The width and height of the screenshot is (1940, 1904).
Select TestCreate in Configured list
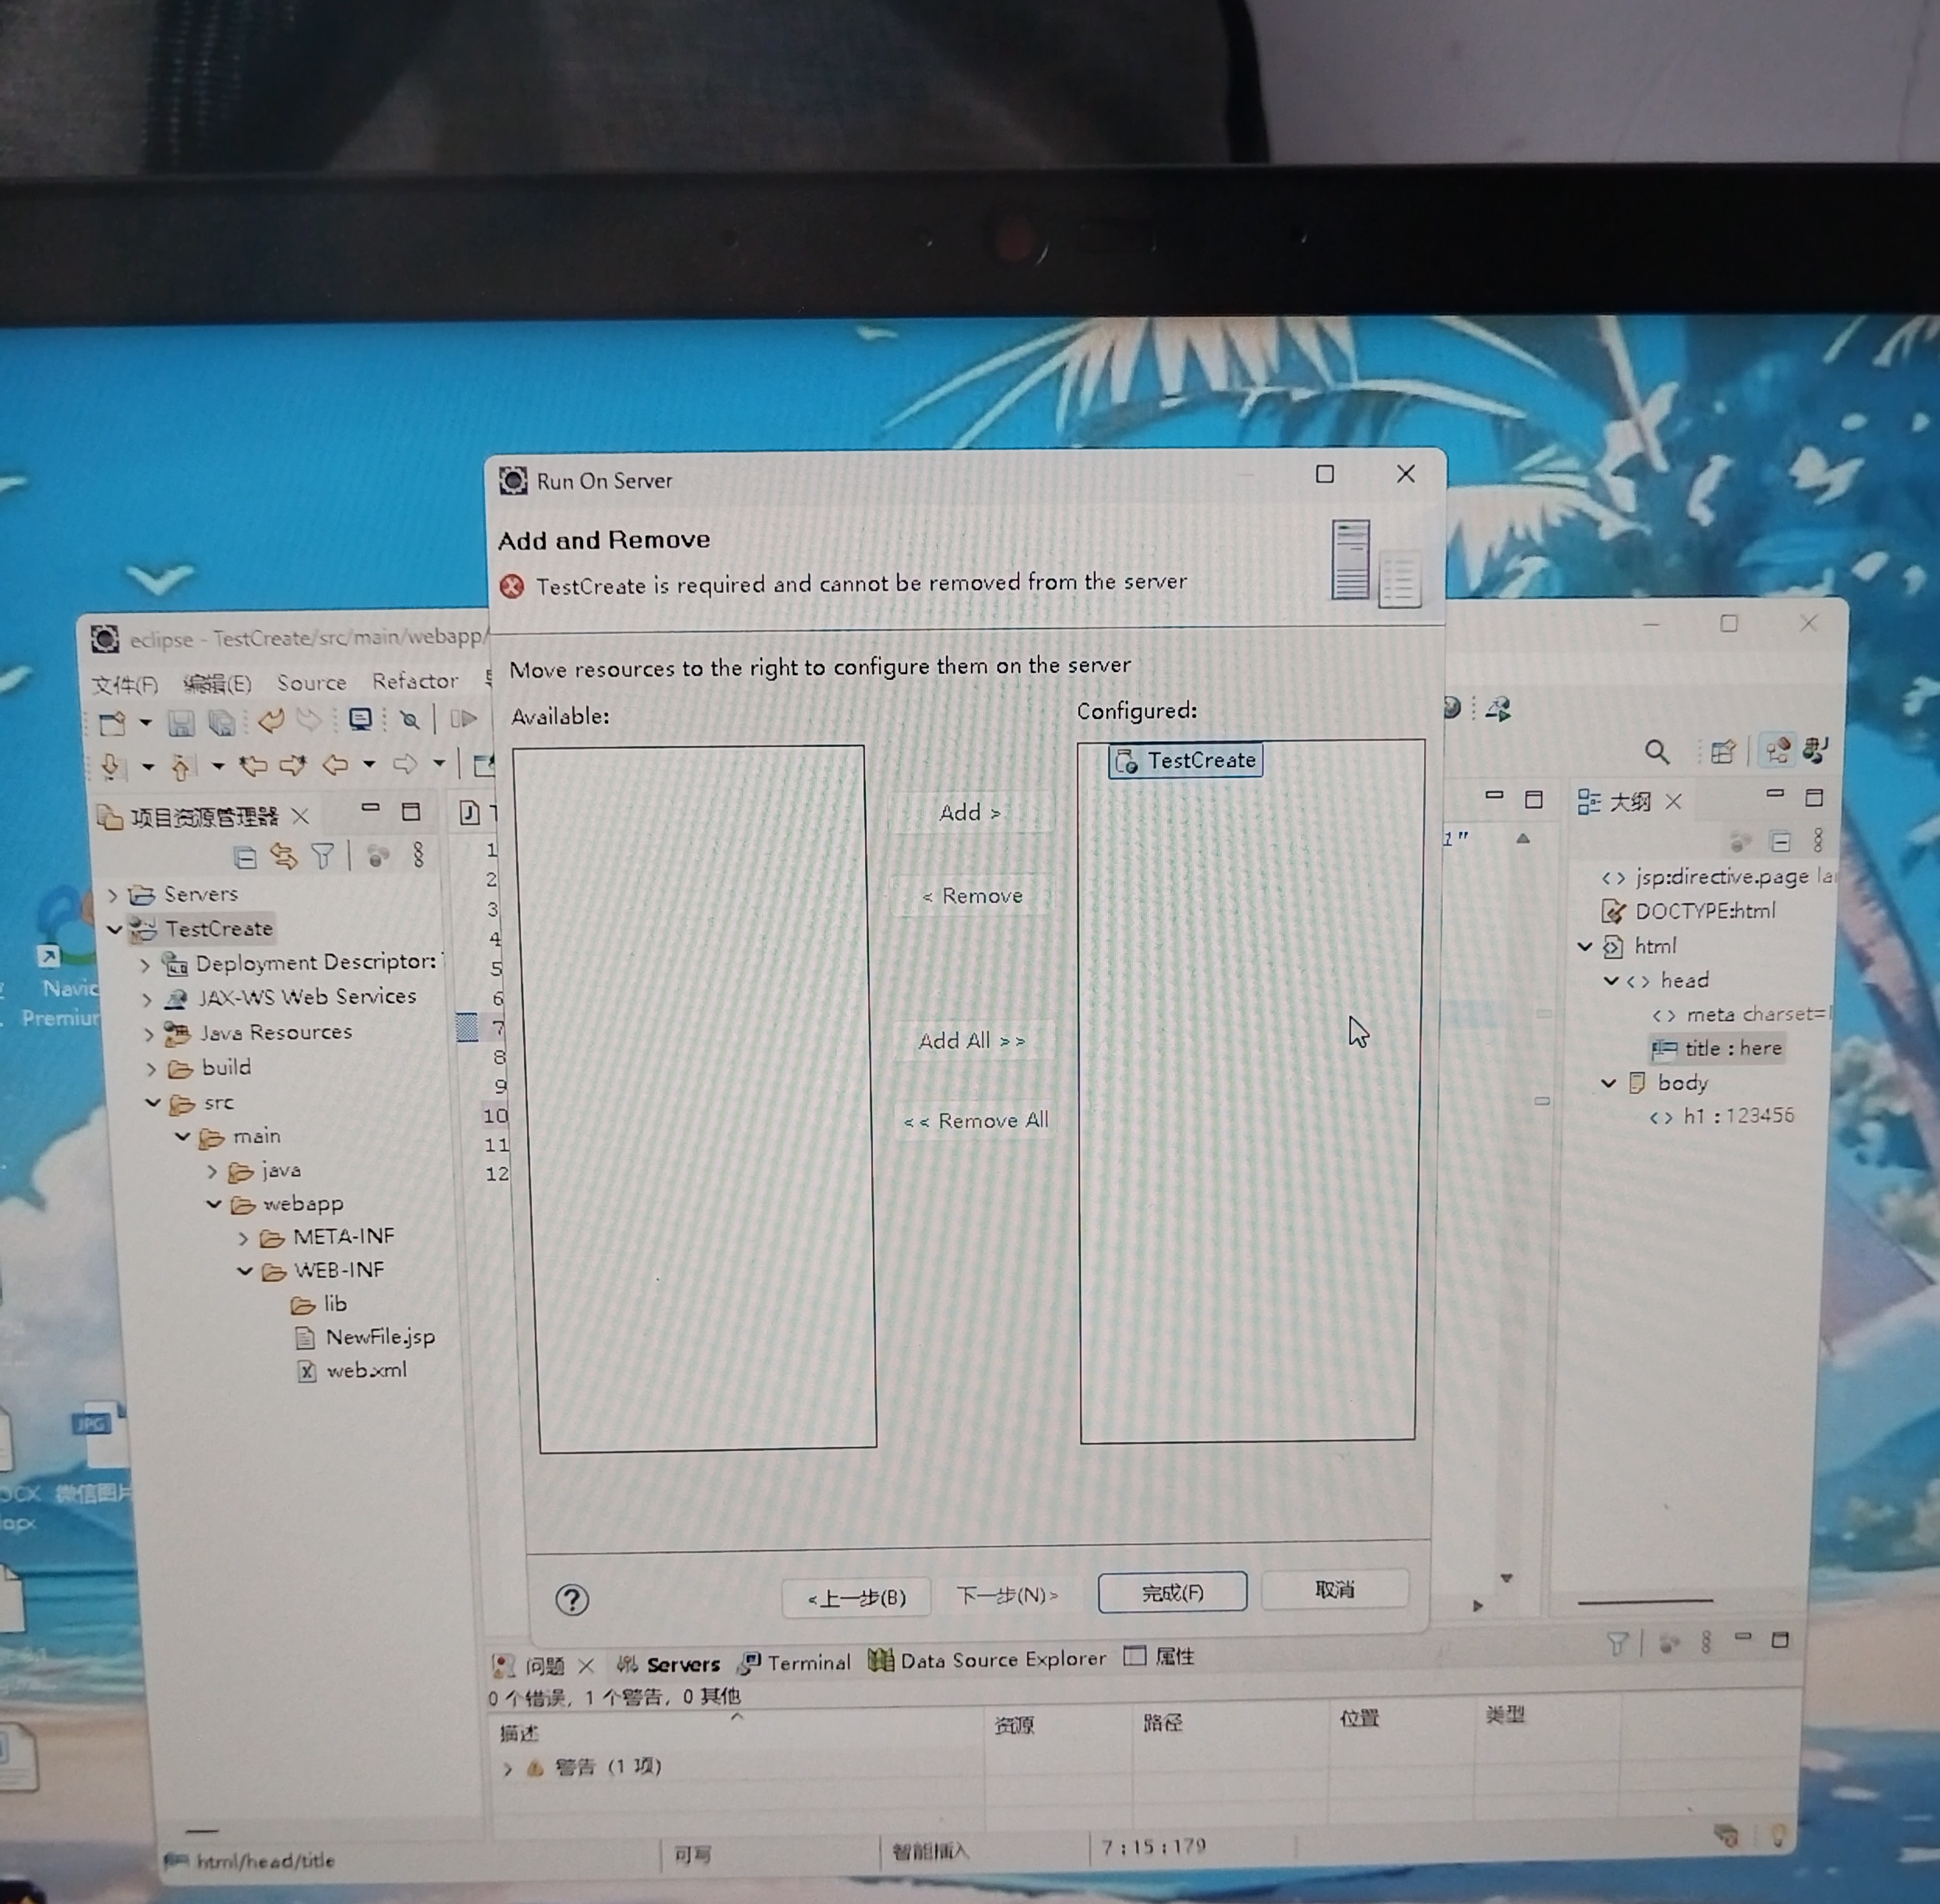tap(1186, 761)
